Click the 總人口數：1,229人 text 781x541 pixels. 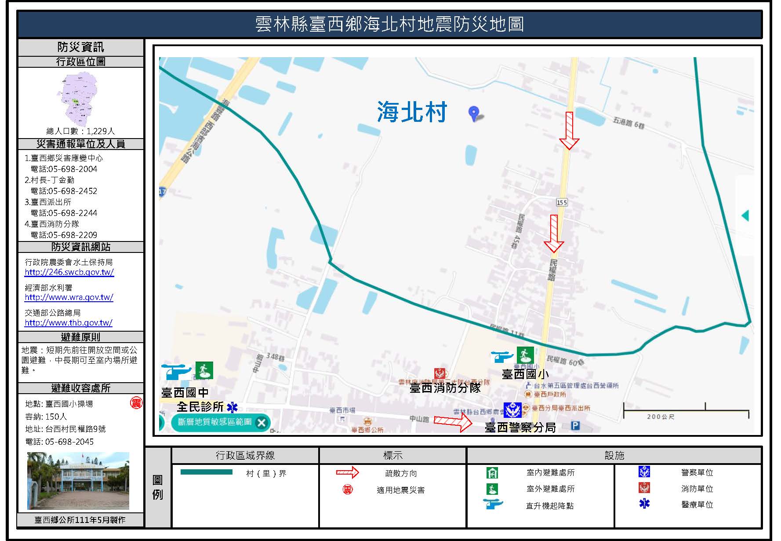pos(80,131)
